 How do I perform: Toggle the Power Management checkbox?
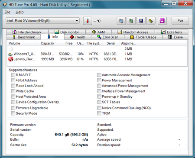[99, 80]
